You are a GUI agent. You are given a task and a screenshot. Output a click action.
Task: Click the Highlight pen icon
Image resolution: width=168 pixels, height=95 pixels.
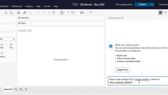pyautogui.click(x=62, y=12)
